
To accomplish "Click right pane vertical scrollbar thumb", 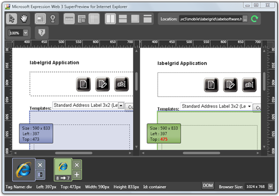I will tap(264, 81).
